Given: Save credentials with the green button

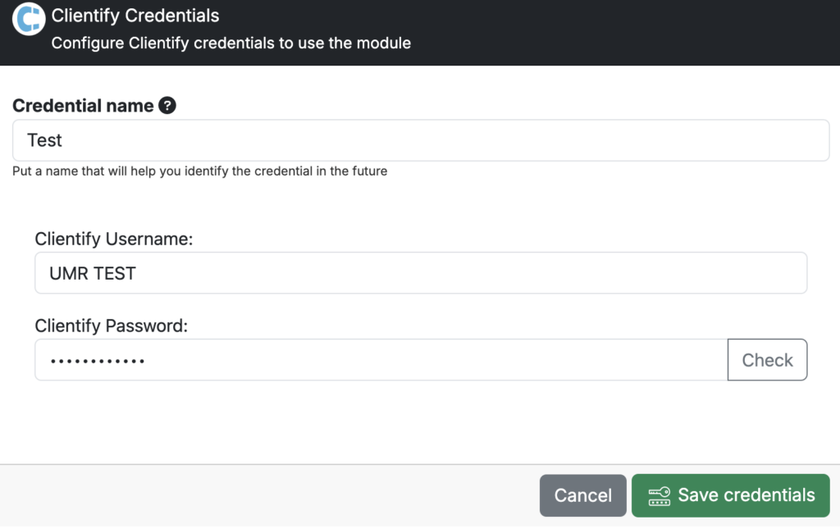Looking at the screenshot, I should click(731, 495).
